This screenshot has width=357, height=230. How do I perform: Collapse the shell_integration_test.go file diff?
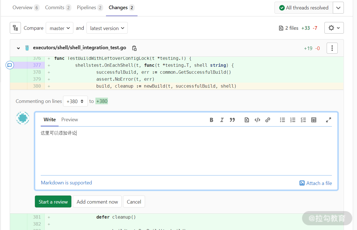click(18, 48)
